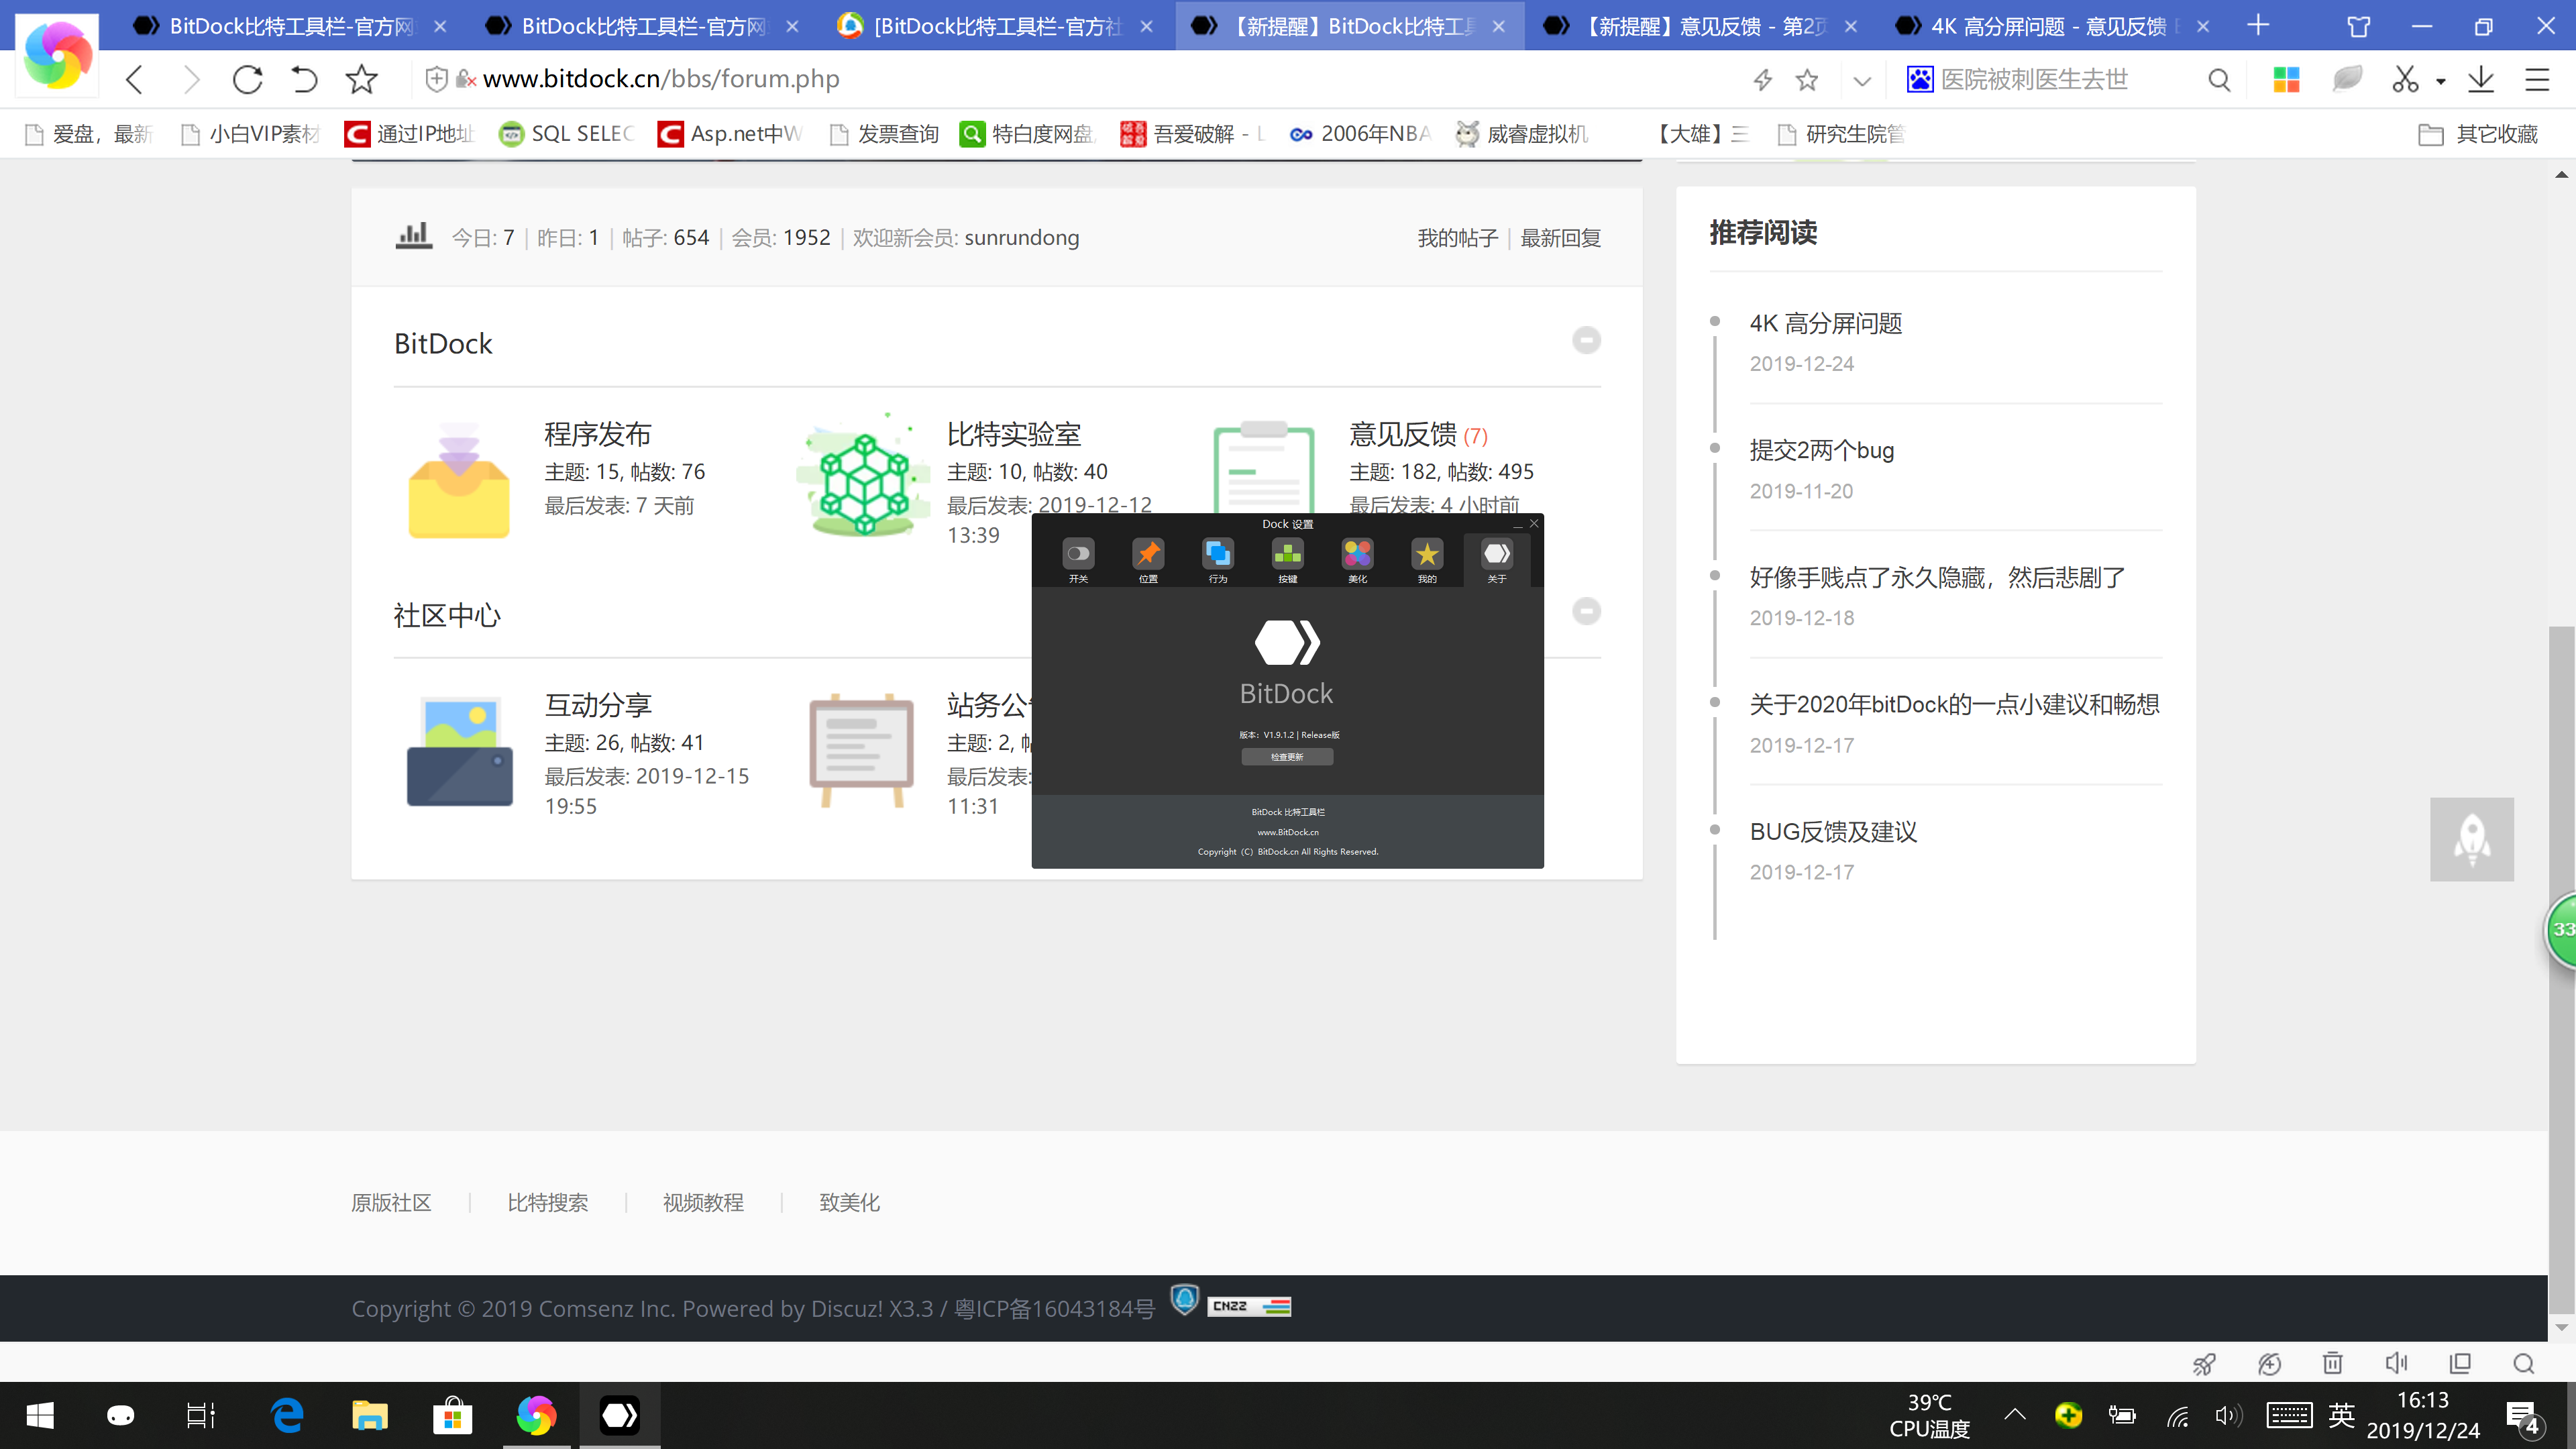Click the site security shield icon

(x=436, y=79)
